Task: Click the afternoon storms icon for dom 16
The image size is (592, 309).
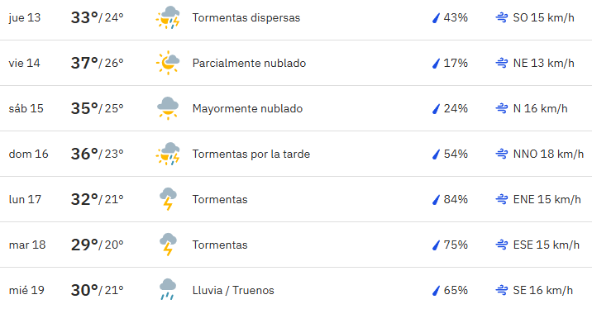Action: click(x=168, y=154)
